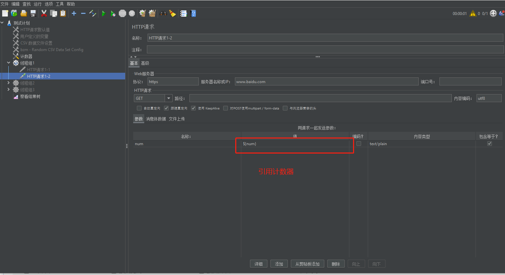Click the round thread status indicator icon
This screenshot has height=275, width=505.
(493, 13)
